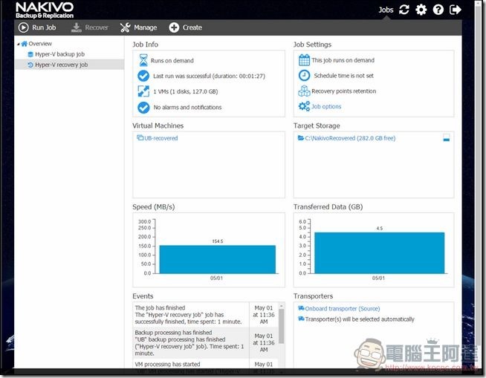The image size is (486, 378).
Task: Click the NAKIVO Backup & Replication logo
Action: (x=45, y=10)
